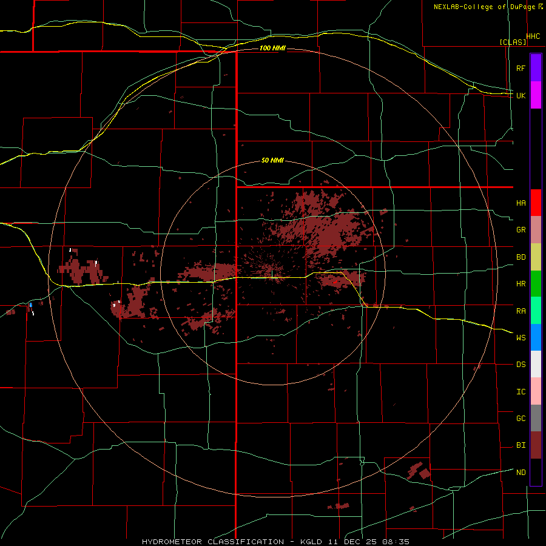Screen dimensions: 546x546
Task: Click the "50 NMI" range ring label
Action: click(x=272, y=160)
